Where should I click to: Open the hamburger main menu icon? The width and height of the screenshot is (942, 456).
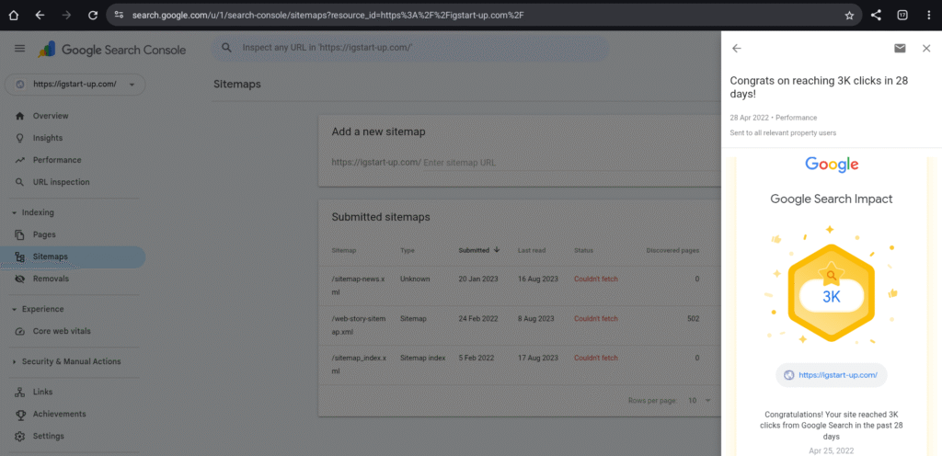point(19,49)
